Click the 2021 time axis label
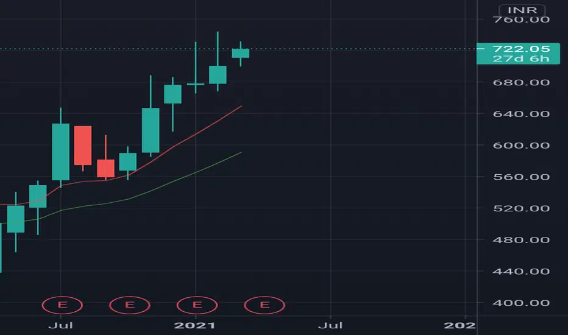This screenshot has height=335, width=568. click(195, 325)
